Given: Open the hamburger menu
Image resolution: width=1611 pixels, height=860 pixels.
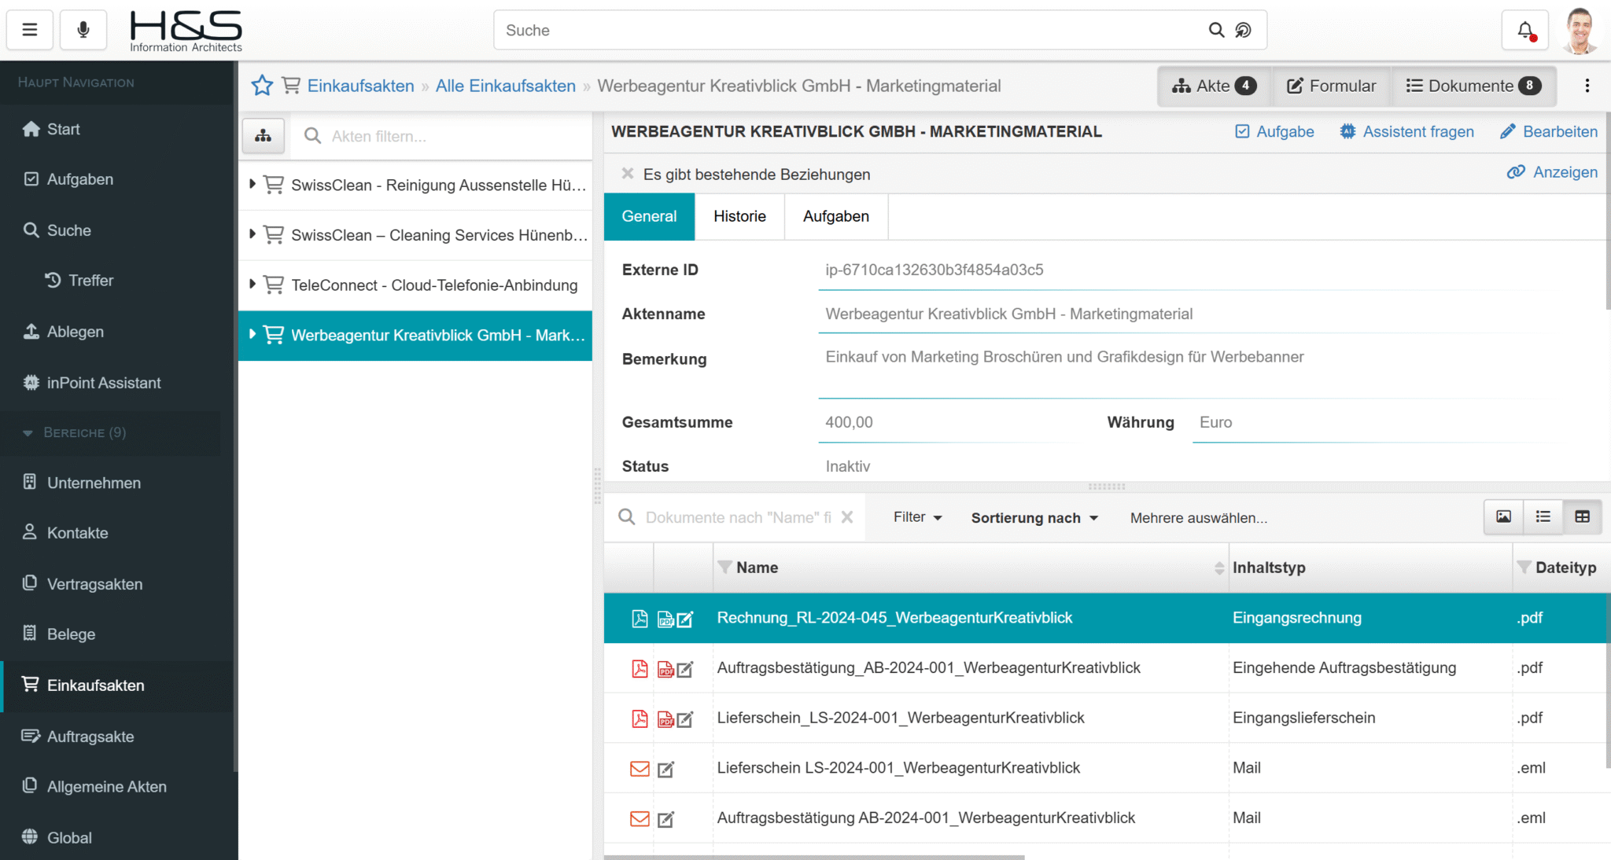Looking at the screenshot, I should tap(30, 30).
